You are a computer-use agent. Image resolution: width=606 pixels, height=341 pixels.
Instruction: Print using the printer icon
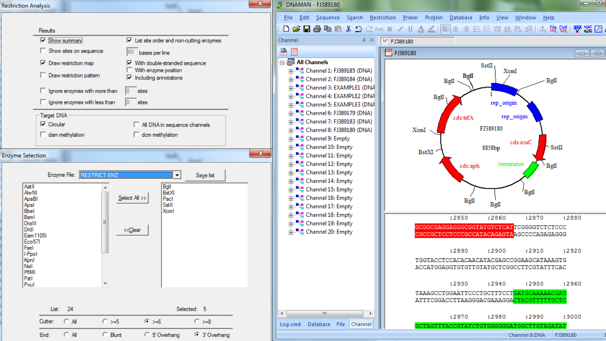[317, 29]
